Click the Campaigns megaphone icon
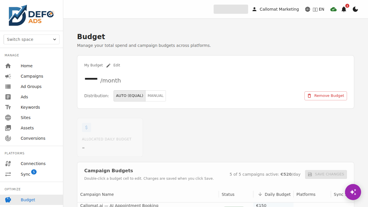 click(x=8, y=76)
